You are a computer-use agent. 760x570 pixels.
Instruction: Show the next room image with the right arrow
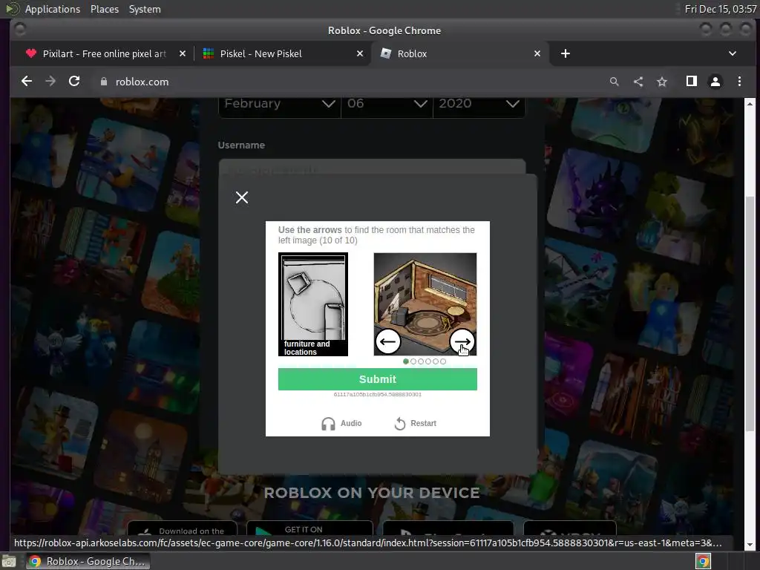pyautogui.click(x=462, y=341)
